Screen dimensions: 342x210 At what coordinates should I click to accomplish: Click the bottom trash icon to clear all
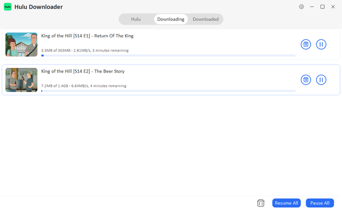[261, 203]
